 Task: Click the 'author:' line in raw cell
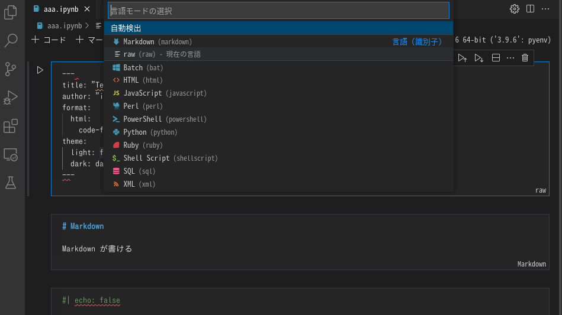(82, 96)
